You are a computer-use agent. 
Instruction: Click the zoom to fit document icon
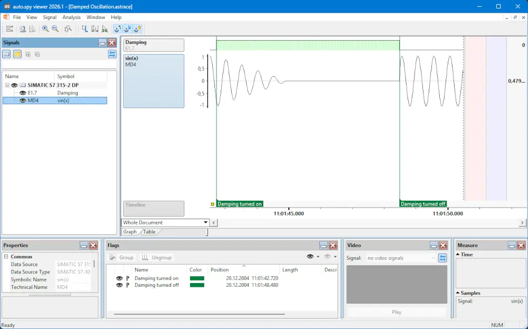[23, 29]
